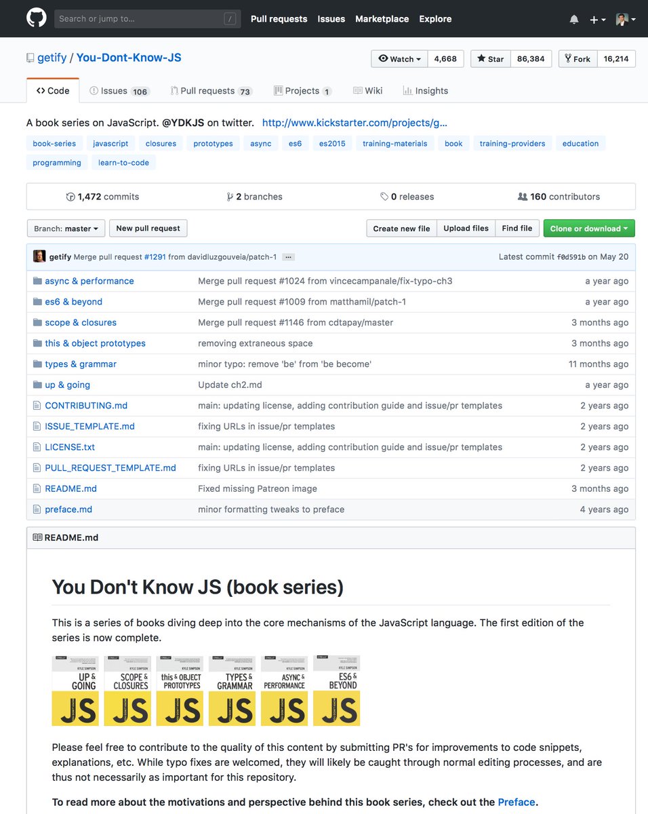Select the book-series topic tag
Viewport: 648px width, 814px height.
click(55, 143)
